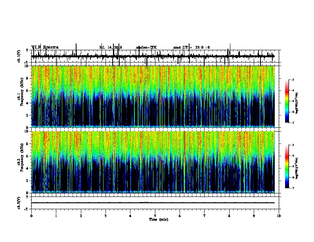Click time axis tick label "9"
The height and width of the screenshot is (242, 314).
point(254,216)
